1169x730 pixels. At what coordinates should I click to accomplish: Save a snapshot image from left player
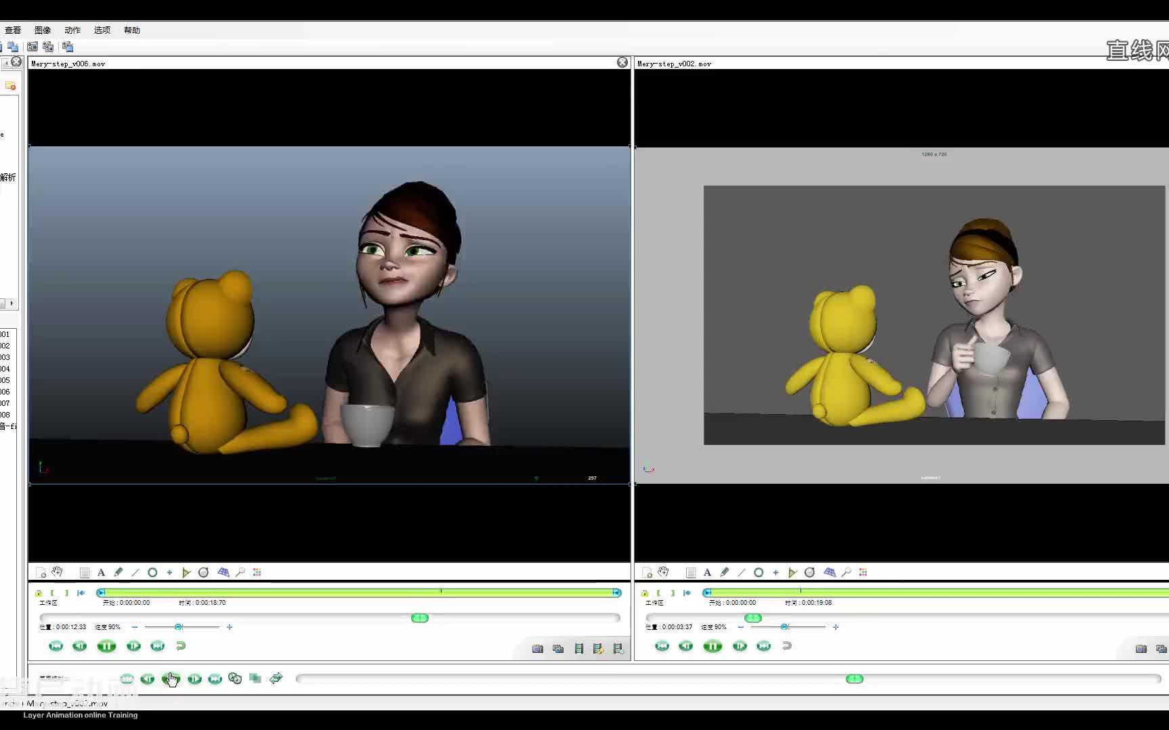538,649
